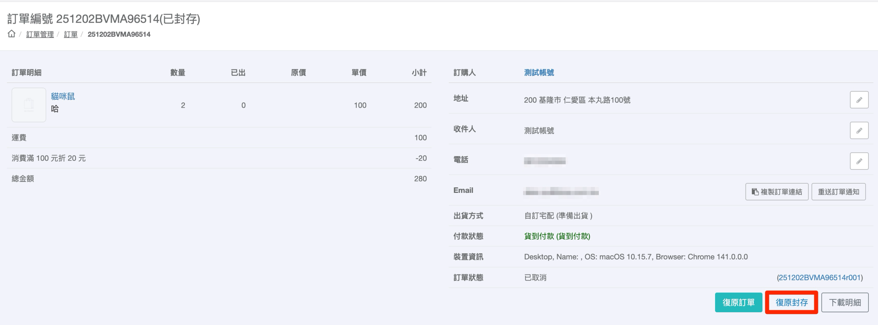
Task: Open the 測試帳號 orderer profile link
Action: [539, 72]
